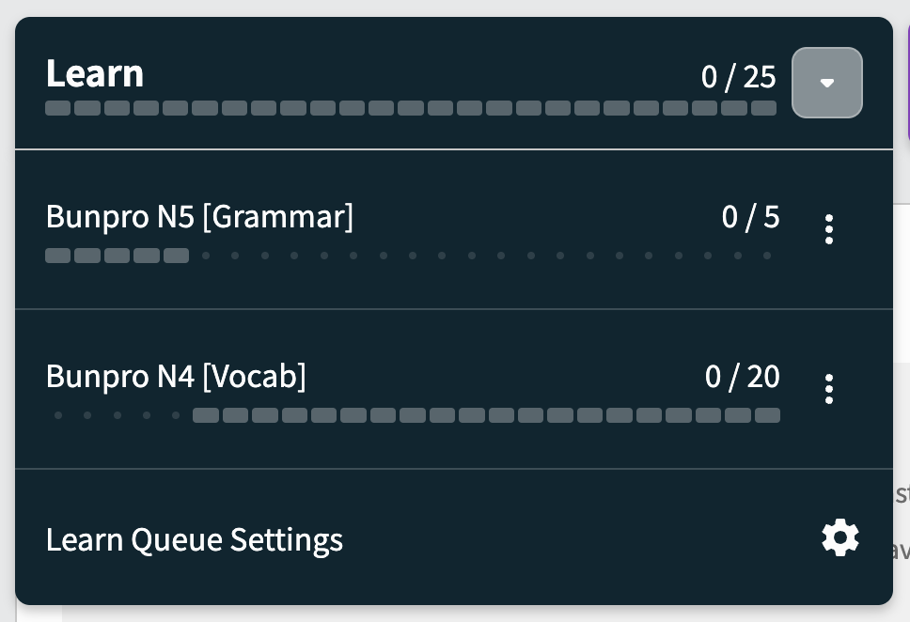910x622 pixels.
Task: Click first filled segment of N5 Grammar bar
Action: pyautogui.click(x=58, y=256)
